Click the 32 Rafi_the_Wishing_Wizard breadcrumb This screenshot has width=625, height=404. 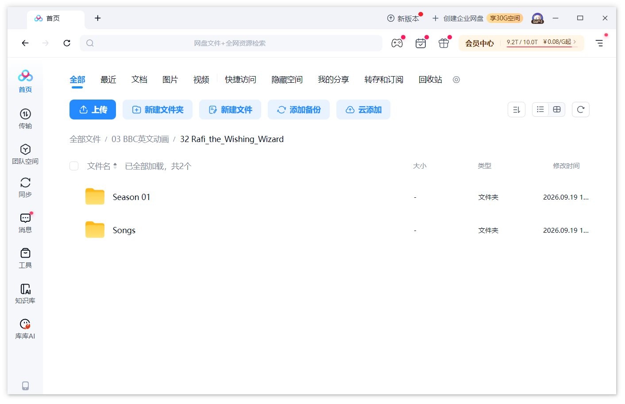[232, 139]
